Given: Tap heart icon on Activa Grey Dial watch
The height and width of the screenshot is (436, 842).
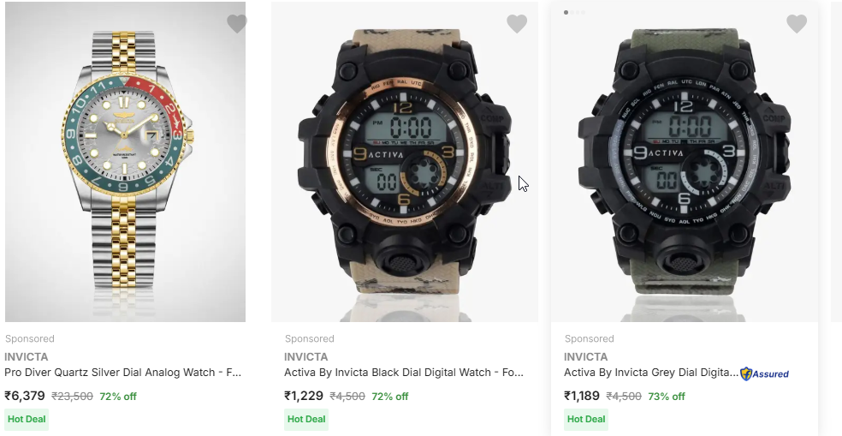Looking at the screenshot, I should pos(797,24).
